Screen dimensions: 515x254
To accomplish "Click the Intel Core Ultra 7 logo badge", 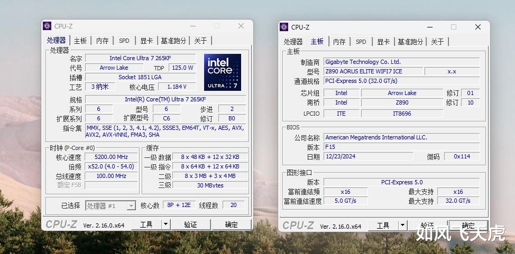I will point(223,72).
